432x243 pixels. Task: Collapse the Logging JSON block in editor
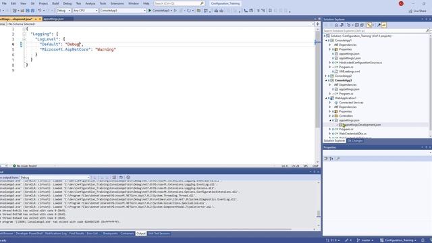(x=24, y=34)
